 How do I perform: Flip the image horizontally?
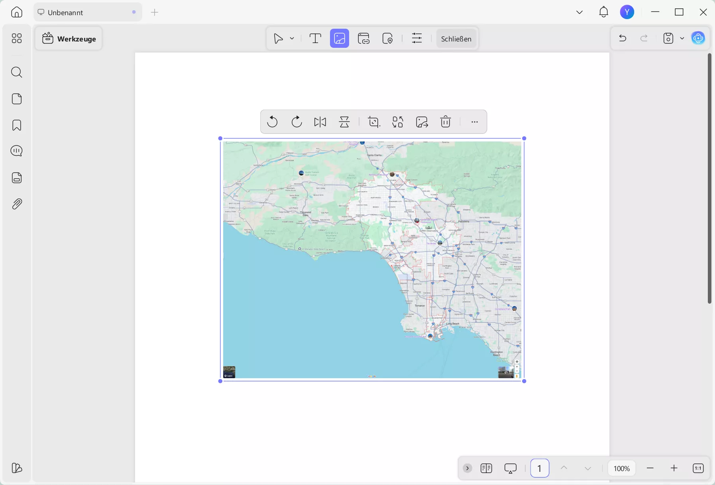320,122
